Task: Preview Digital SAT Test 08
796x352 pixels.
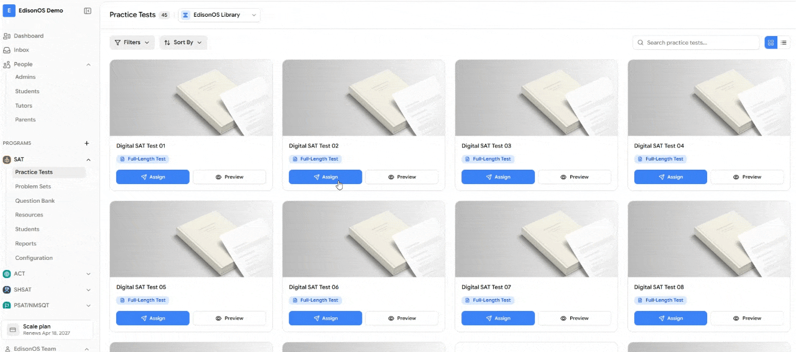Action: click(747, 318)
